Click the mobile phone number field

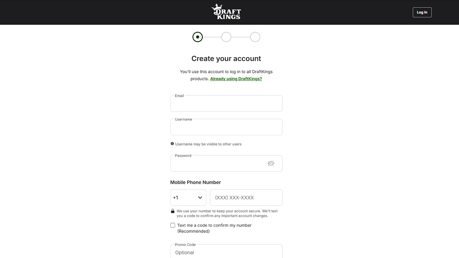click(246, 198)
